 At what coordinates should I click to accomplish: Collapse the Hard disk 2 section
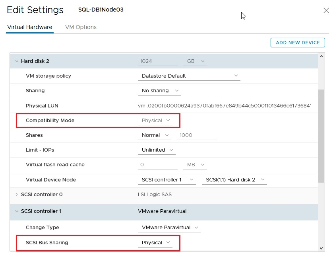(x=17, y=61)
